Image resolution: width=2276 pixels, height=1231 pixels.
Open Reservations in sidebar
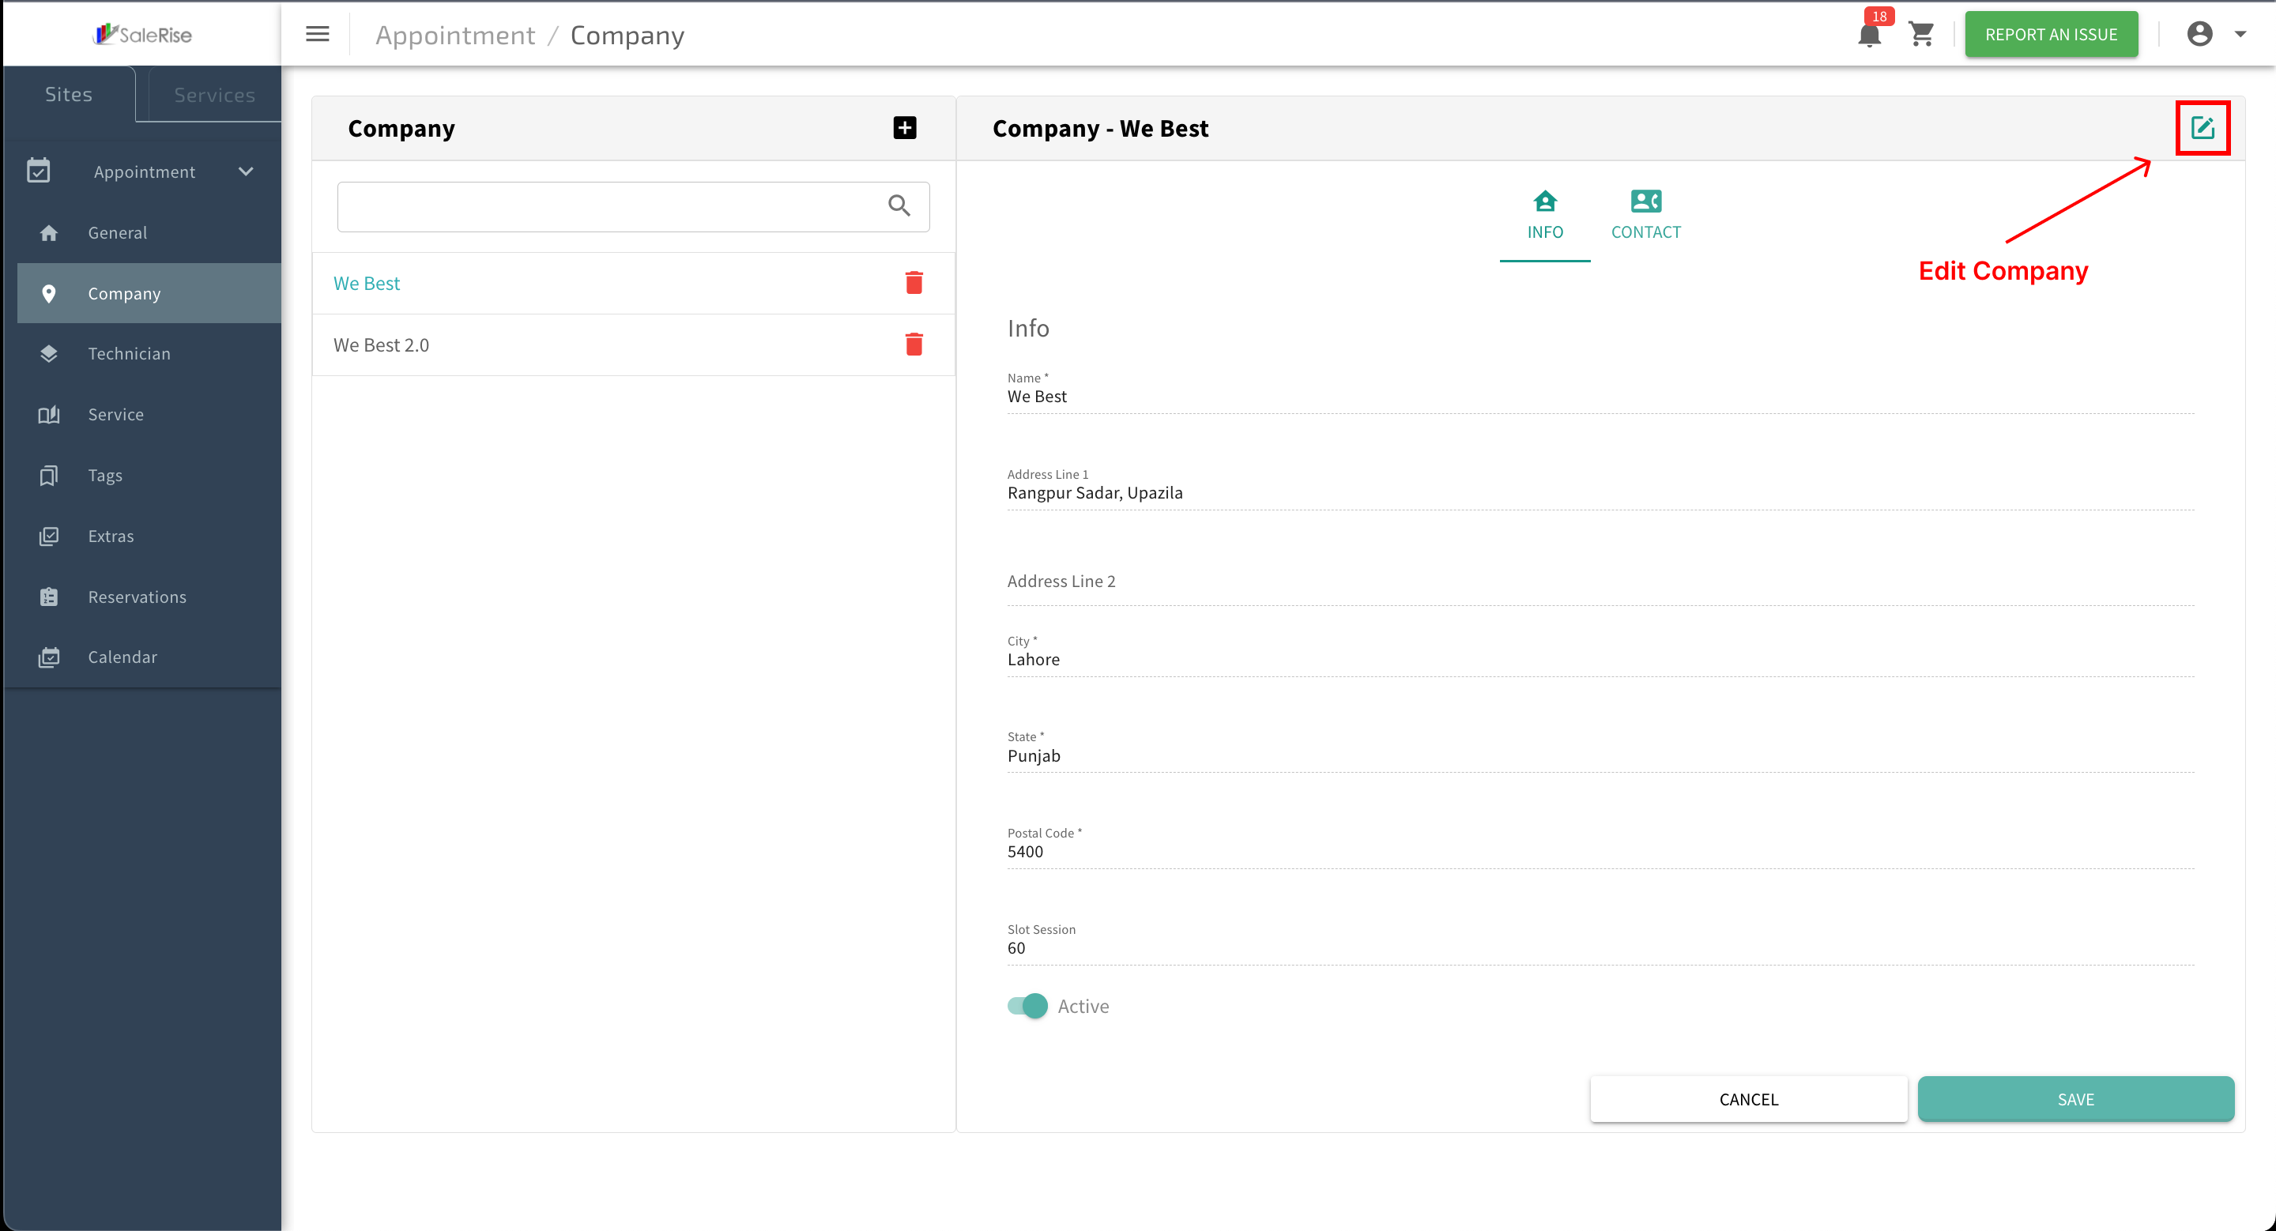click(x=149, y=597)
